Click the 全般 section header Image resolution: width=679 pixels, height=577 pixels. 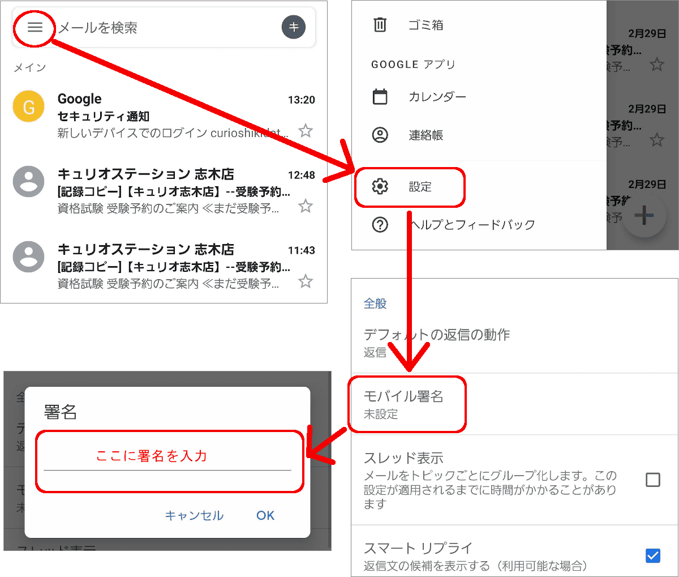click(x=375, y=304)
